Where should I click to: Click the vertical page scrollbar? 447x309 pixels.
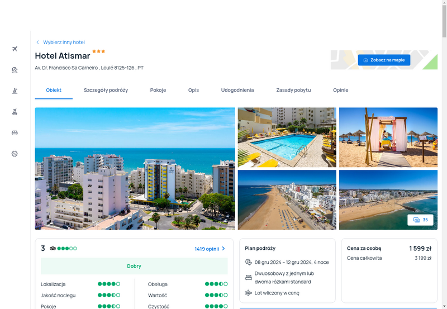[x=444, y=154]
